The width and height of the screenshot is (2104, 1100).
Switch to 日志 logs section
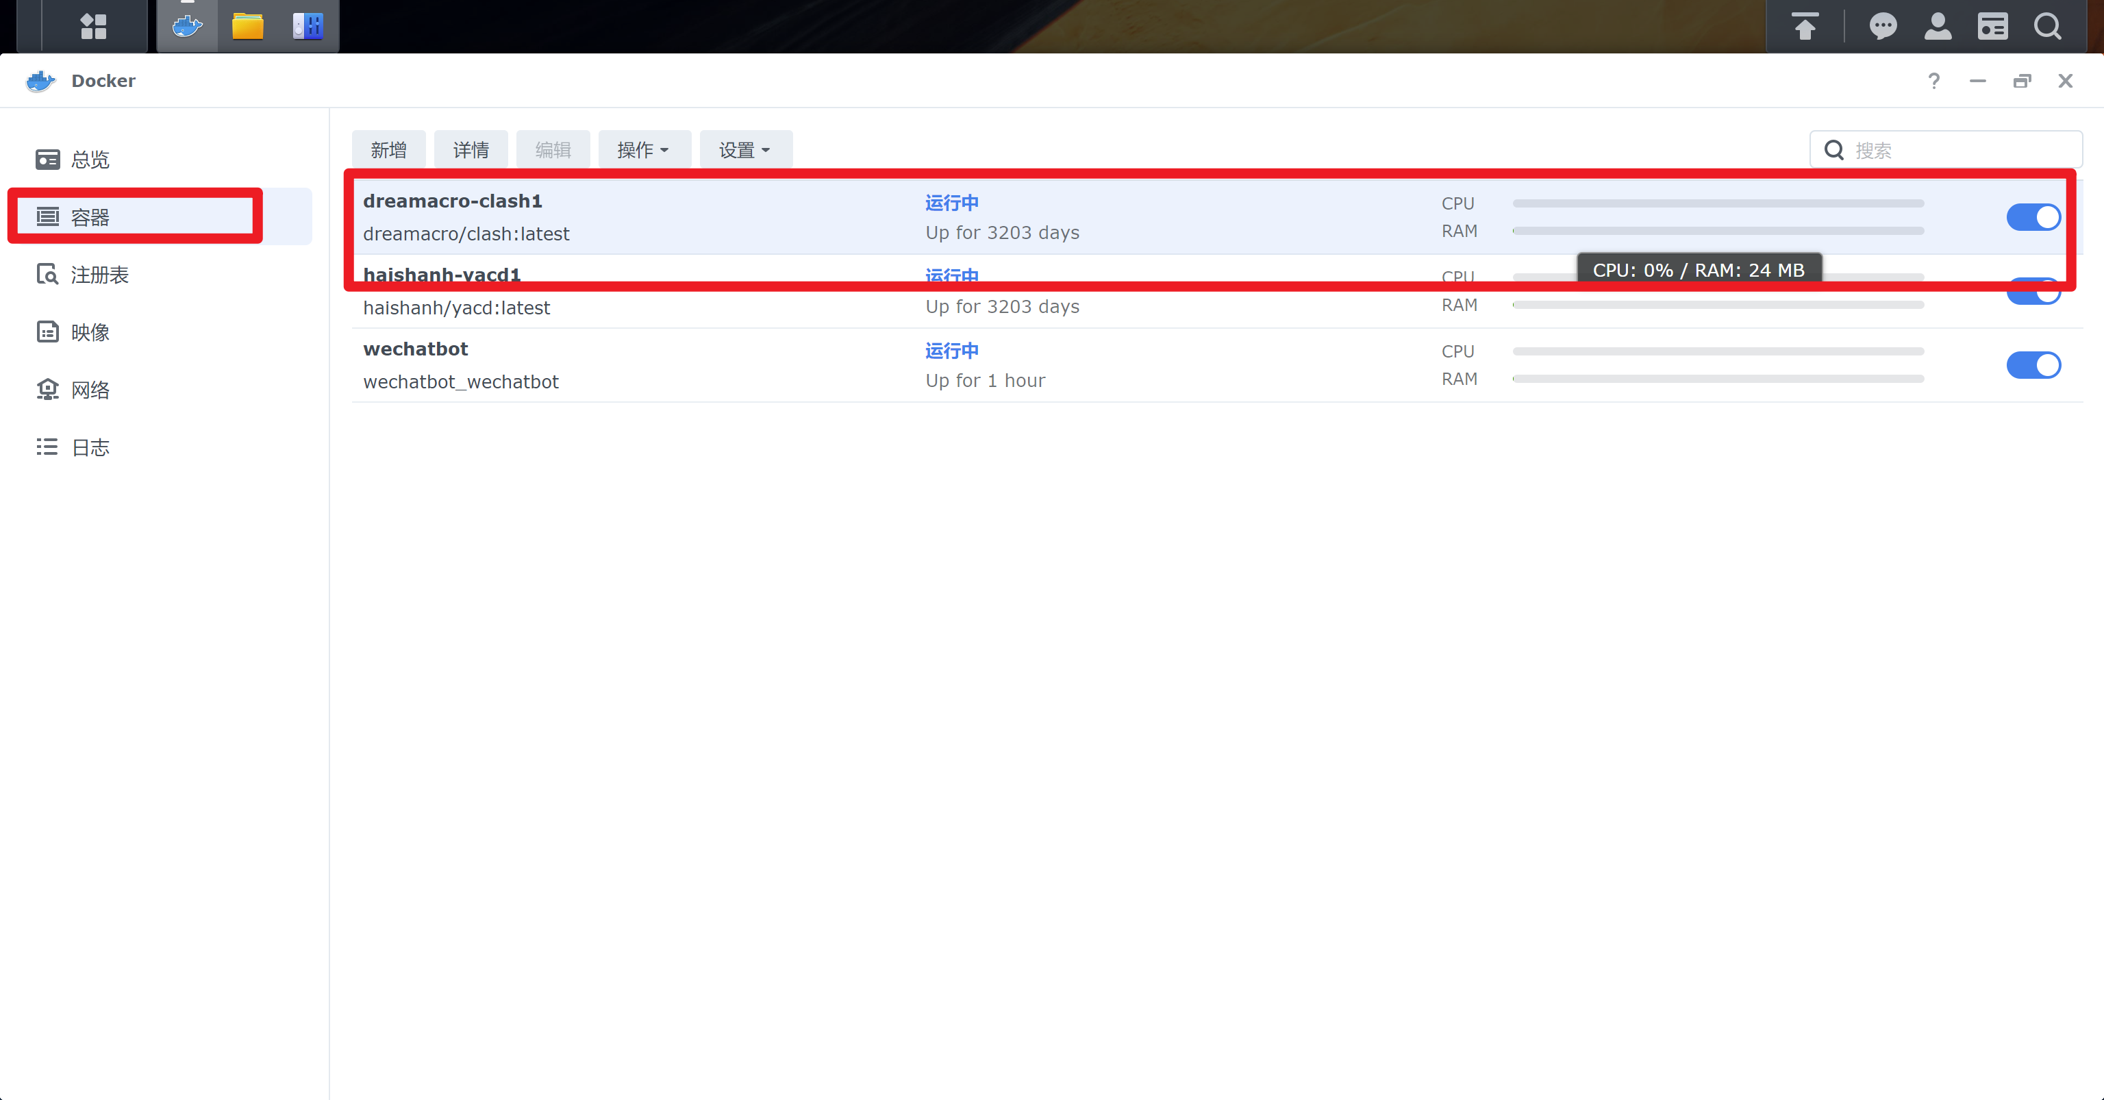(x=160, y=447)
